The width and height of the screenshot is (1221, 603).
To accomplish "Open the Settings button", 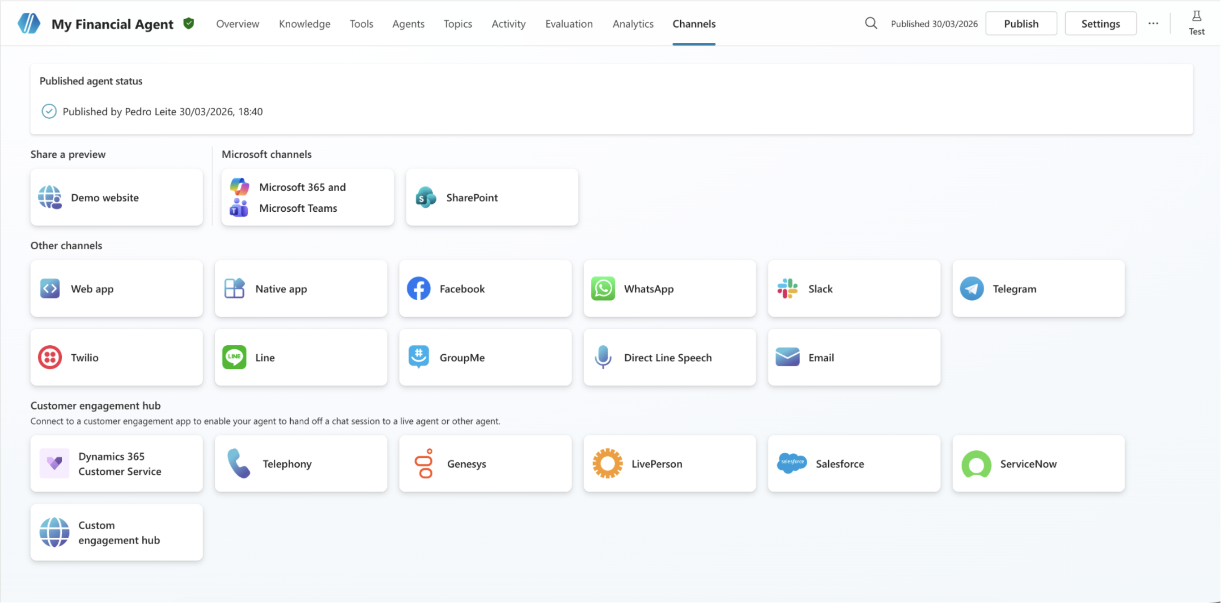I will click(1100, 23).
